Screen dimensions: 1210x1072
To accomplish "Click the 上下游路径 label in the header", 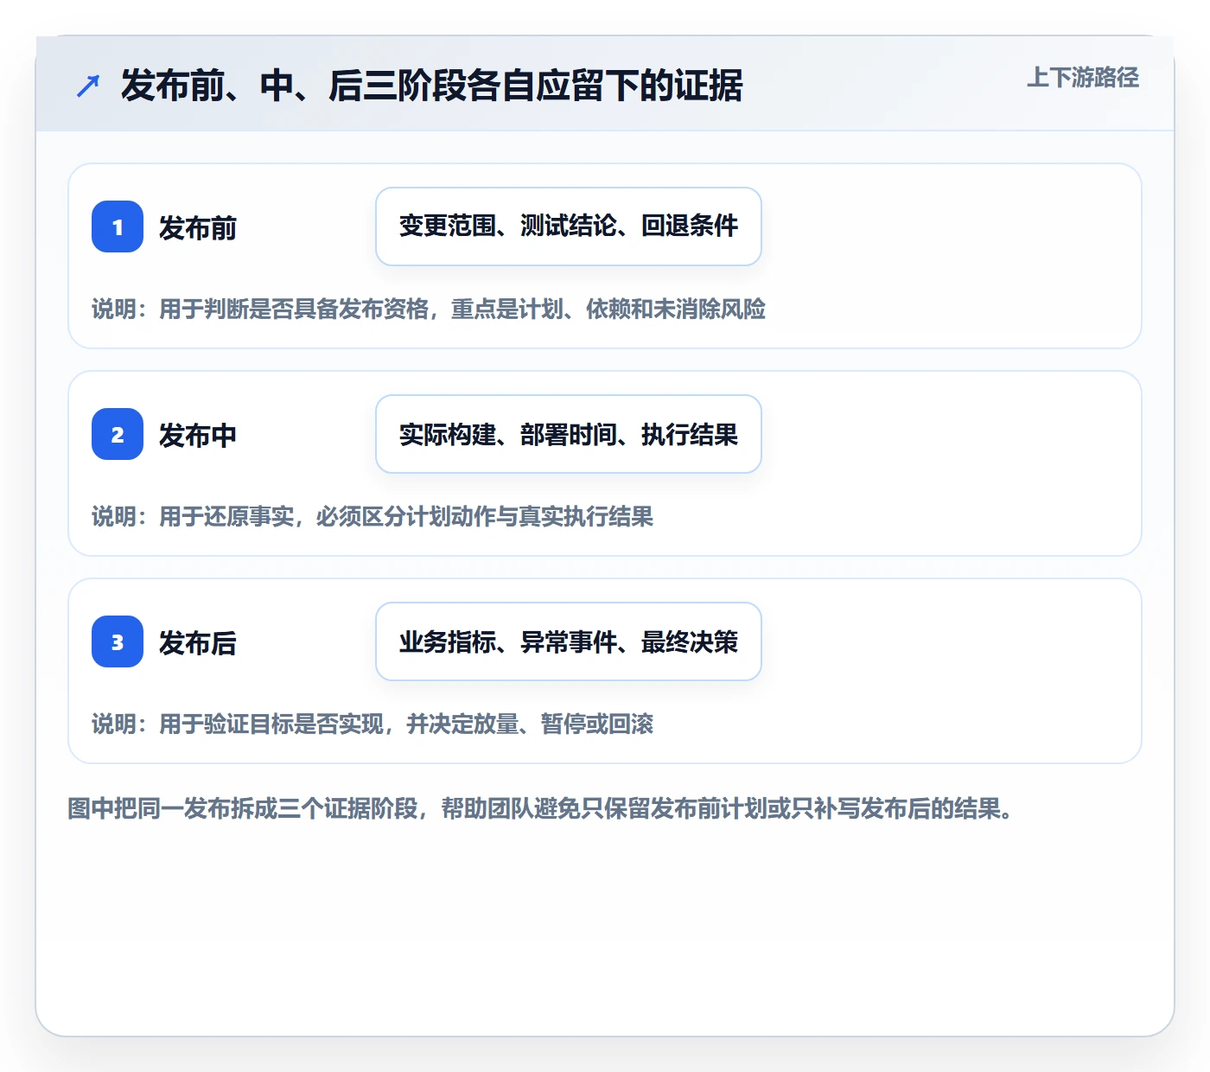I will click(x=1082, y=78).
